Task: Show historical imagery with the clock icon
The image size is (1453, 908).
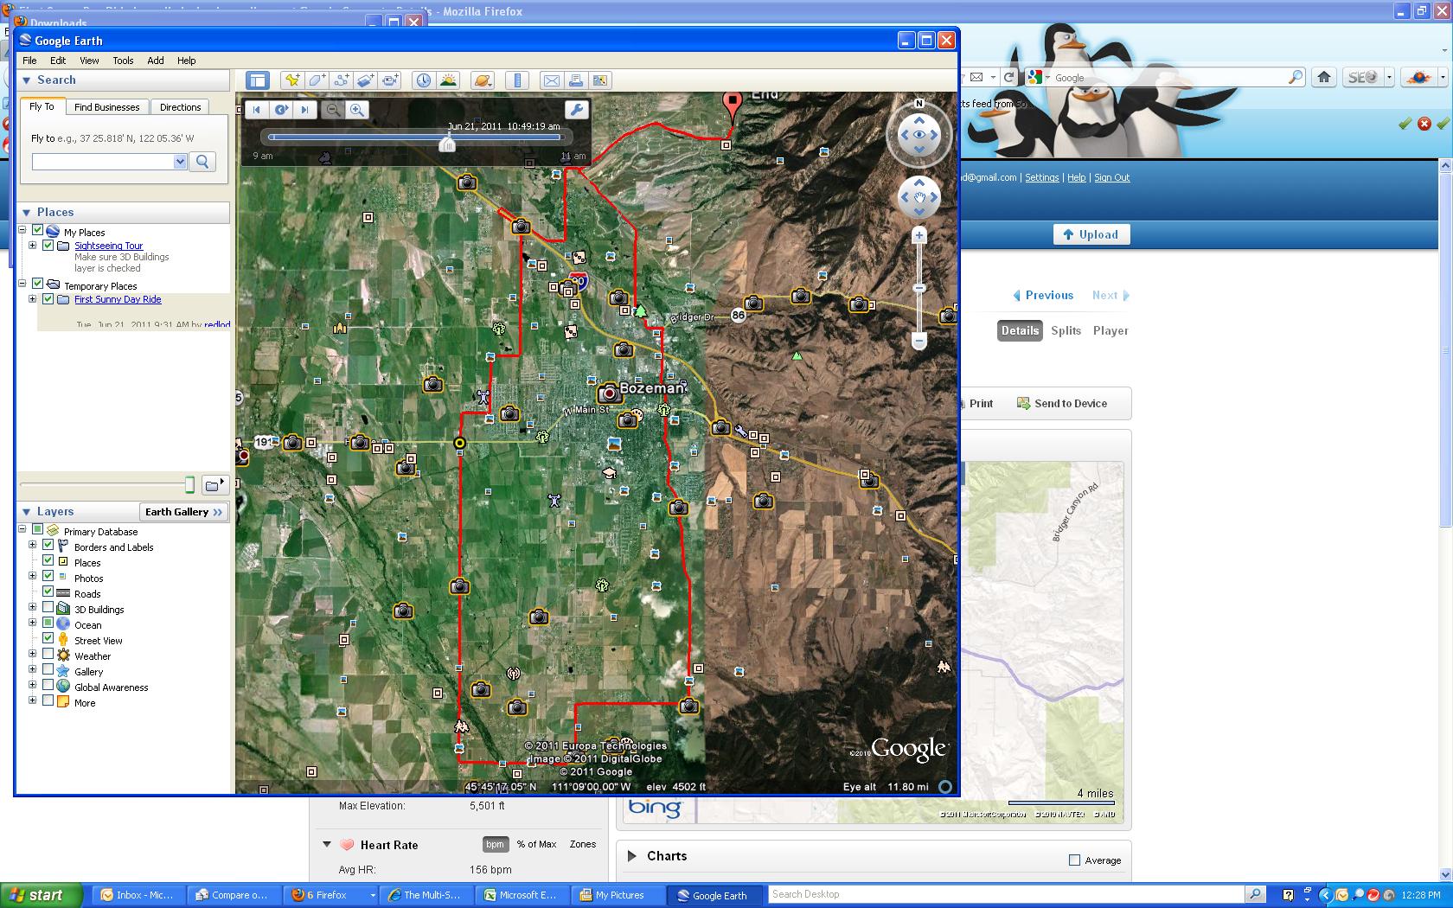Action: 424,80
